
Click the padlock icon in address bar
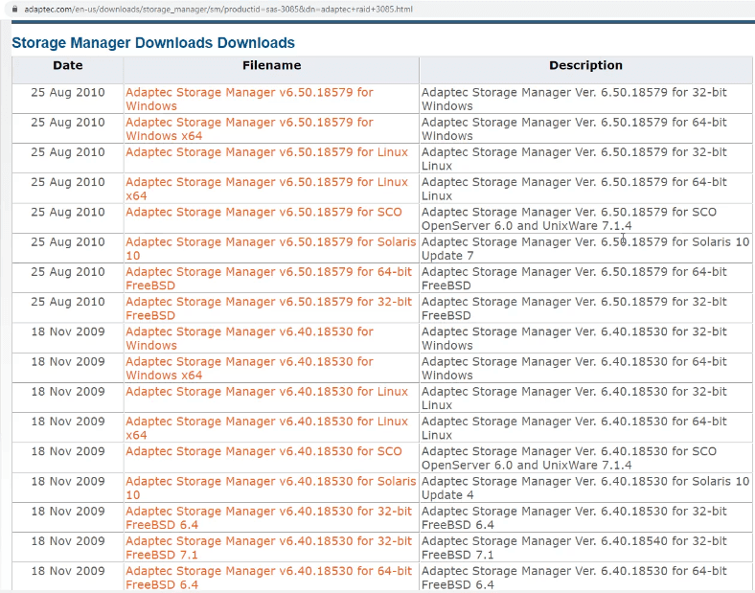[15, 10]
